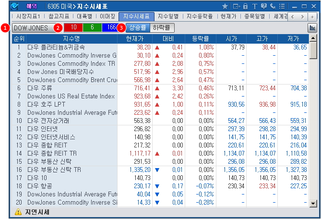Click the font T icon in title bar
321x219 pixels.
[254, 7]
